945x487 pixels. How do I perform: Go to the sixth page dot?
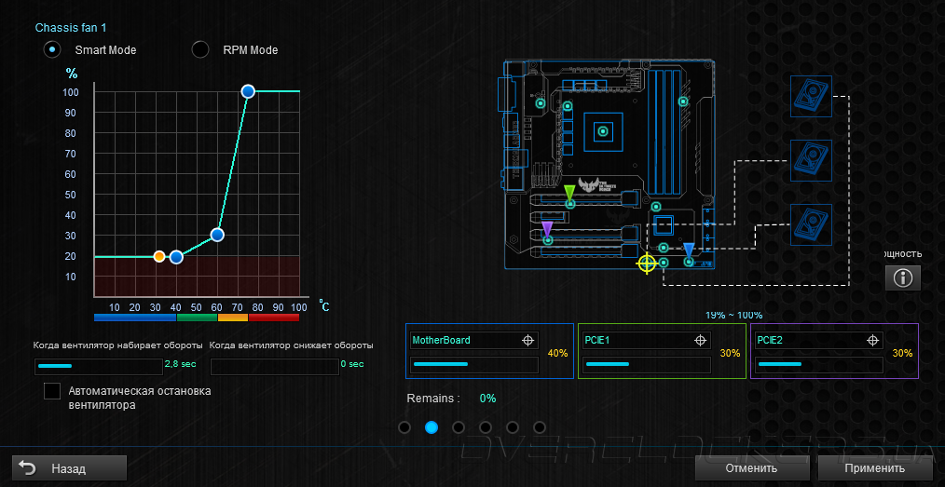540,427
